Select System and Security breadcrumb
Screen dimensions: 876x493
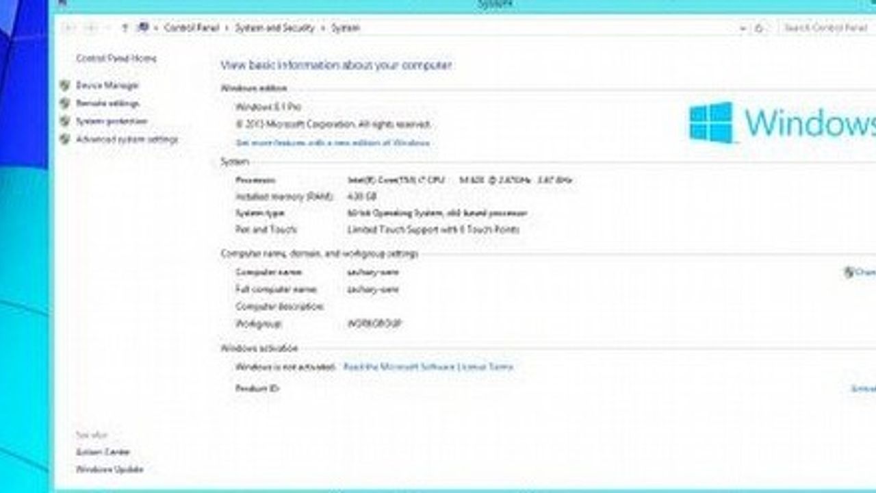275,28
